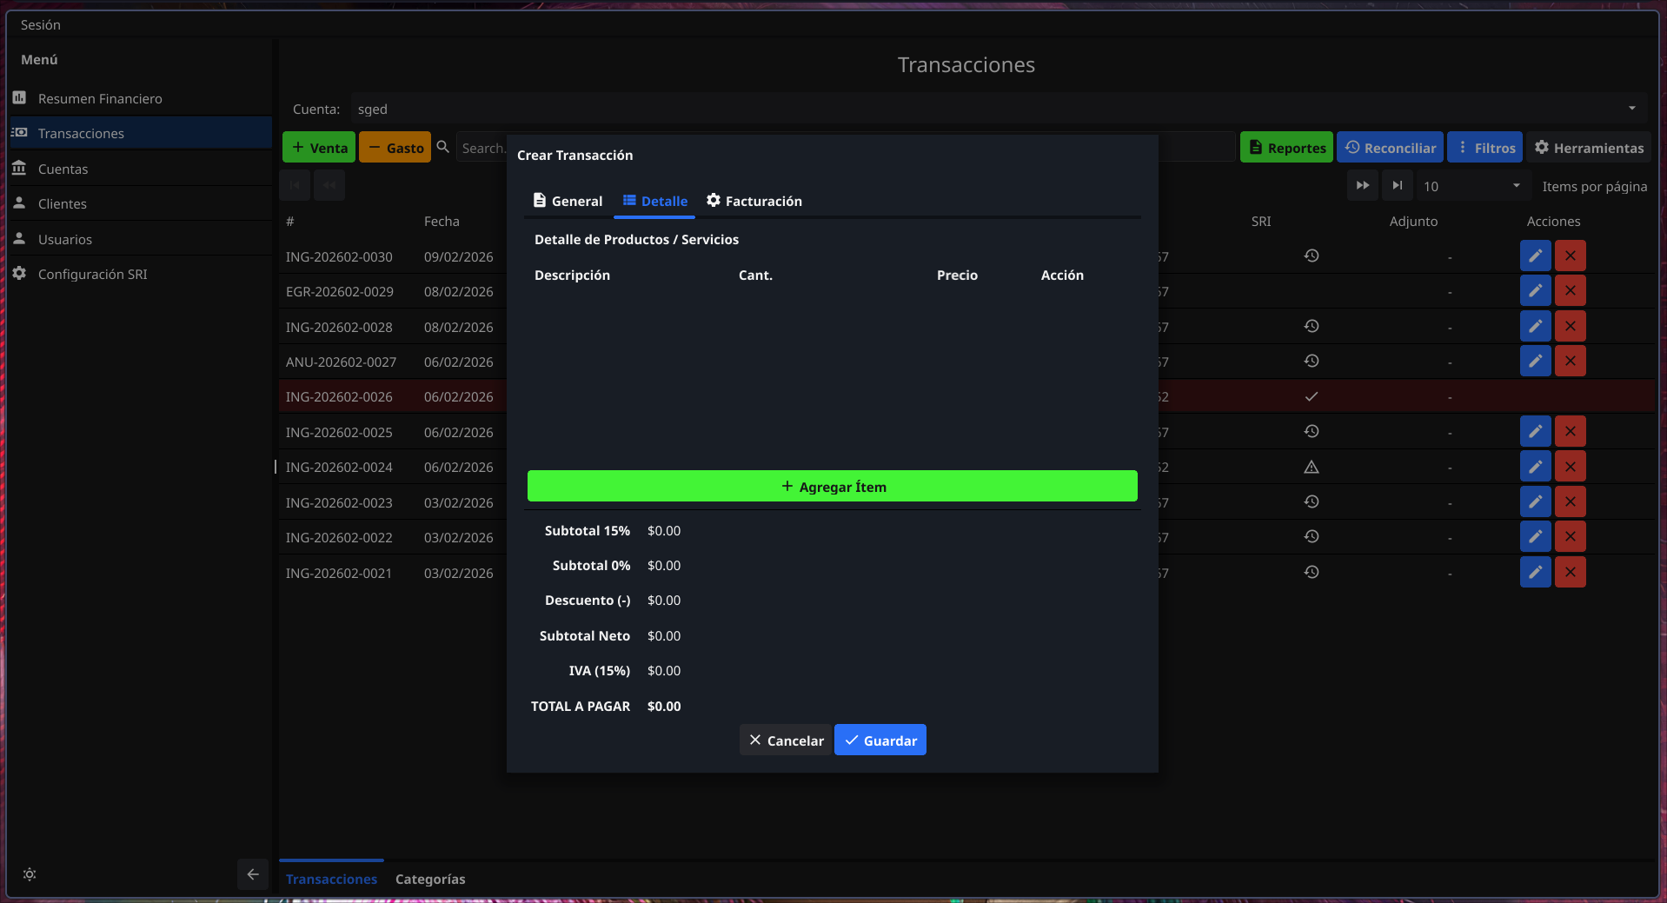The height and width of the screenshot is (903, 1667).
Task: Click the edit pencil for ING-202602-0030
Action: [1535, 256]
